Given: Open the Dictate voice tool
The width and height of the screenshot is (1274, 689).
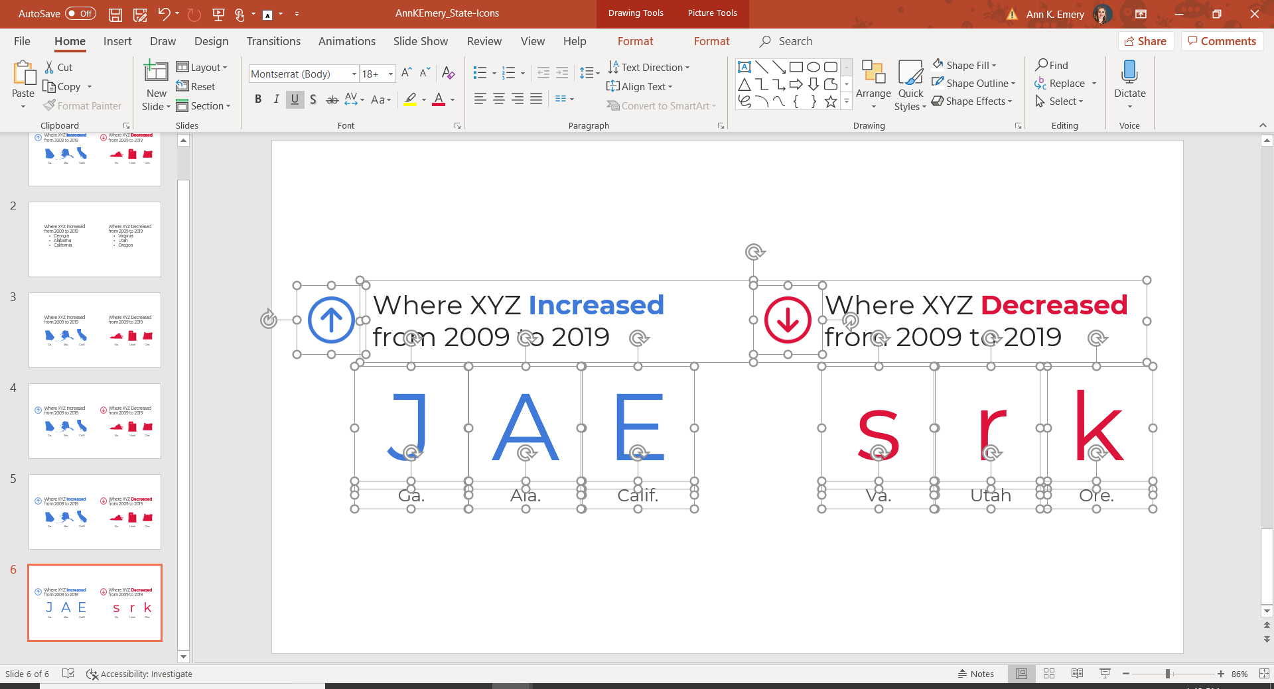Looking at the screenshot, I should click(x=1129, y=80).
